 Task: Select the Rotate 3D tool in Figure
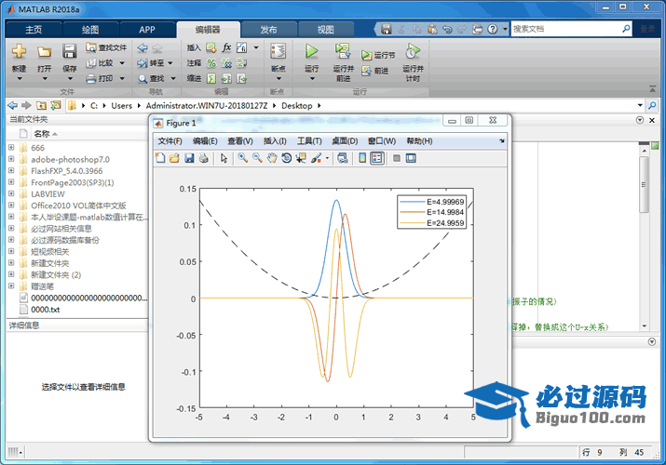point(287,158)
